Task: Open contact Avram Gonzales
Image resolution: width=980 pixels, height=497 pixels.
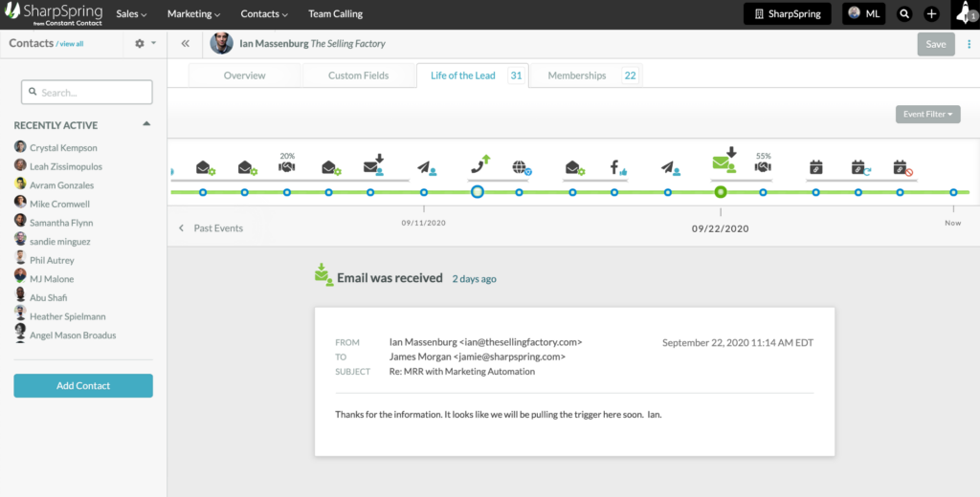Action: tap(61, 185)
